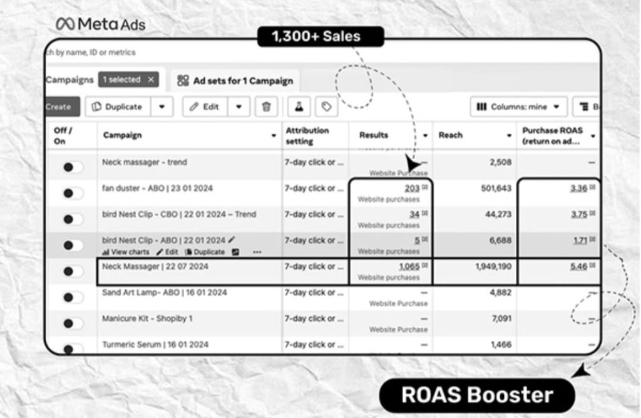
Task: Open the 1,065 website purchases result link
Action: 409,266
